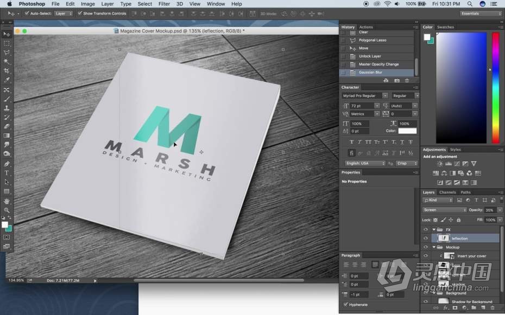Select the Brush tool
Viewport: 505px width, 315px height.
pyautogui.click(x=7, y=99)
